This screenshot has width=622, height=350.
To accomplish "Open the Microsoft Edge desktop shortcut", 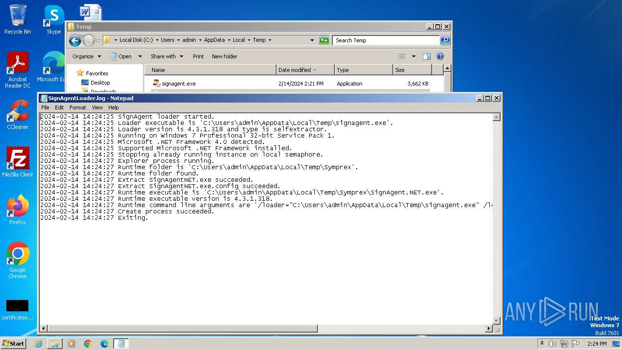I will [x=52, y=67].
